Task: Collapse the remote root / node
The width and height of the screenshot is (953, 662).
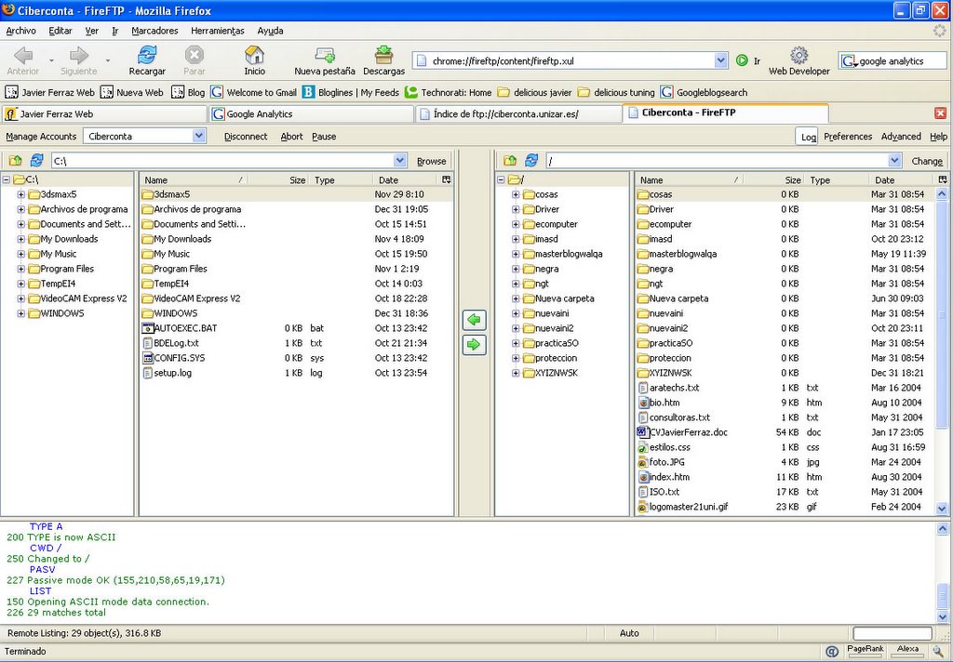Action: (x=501, y=179)
